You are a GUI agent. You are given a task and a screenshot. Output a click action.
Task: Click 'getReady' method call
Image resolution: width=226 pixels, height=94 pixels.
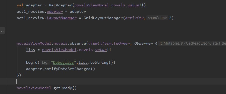coord(63,88)
